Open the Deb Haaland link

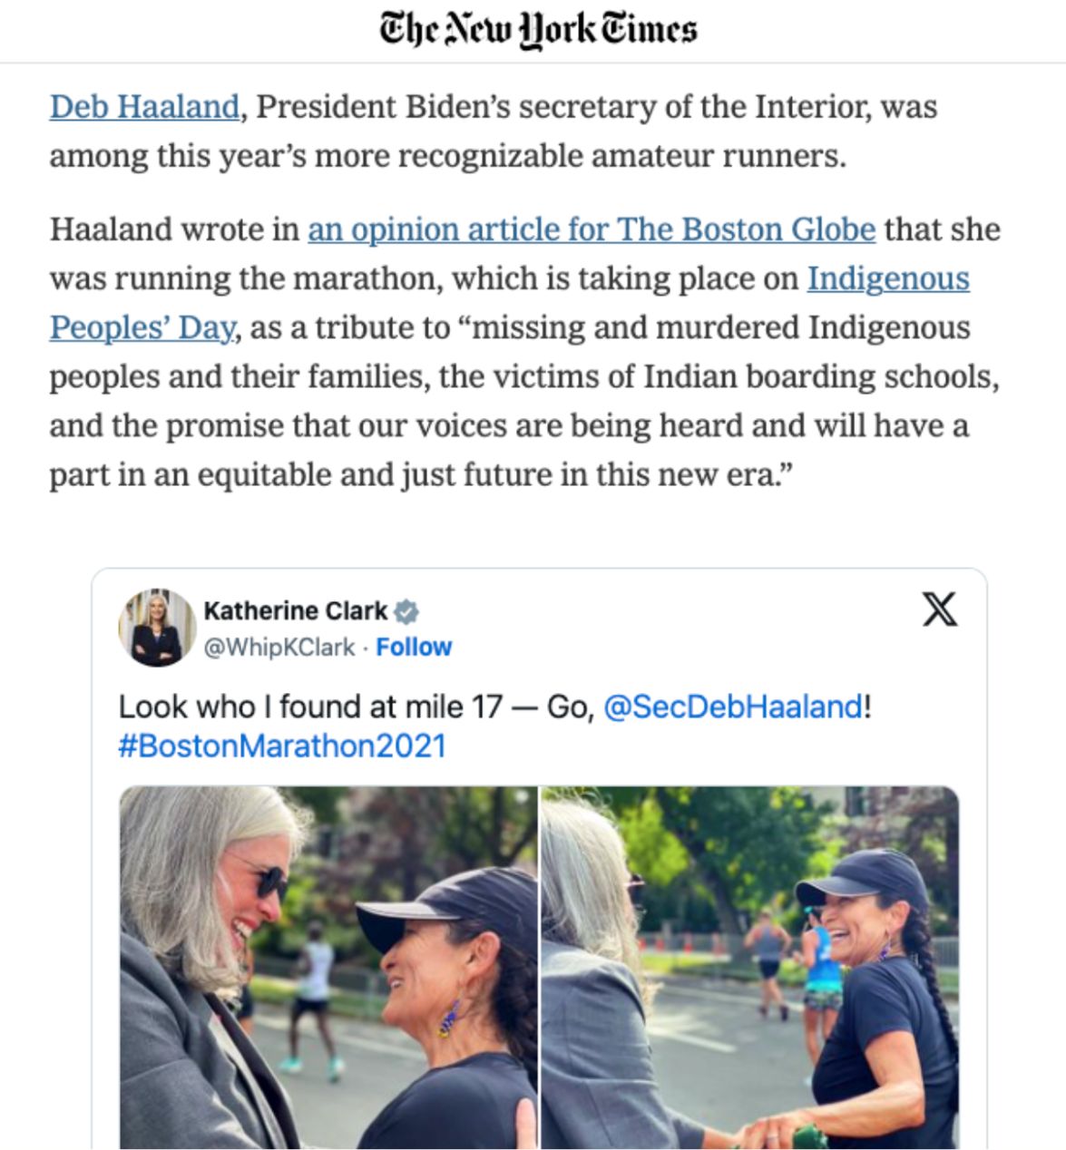143,107
